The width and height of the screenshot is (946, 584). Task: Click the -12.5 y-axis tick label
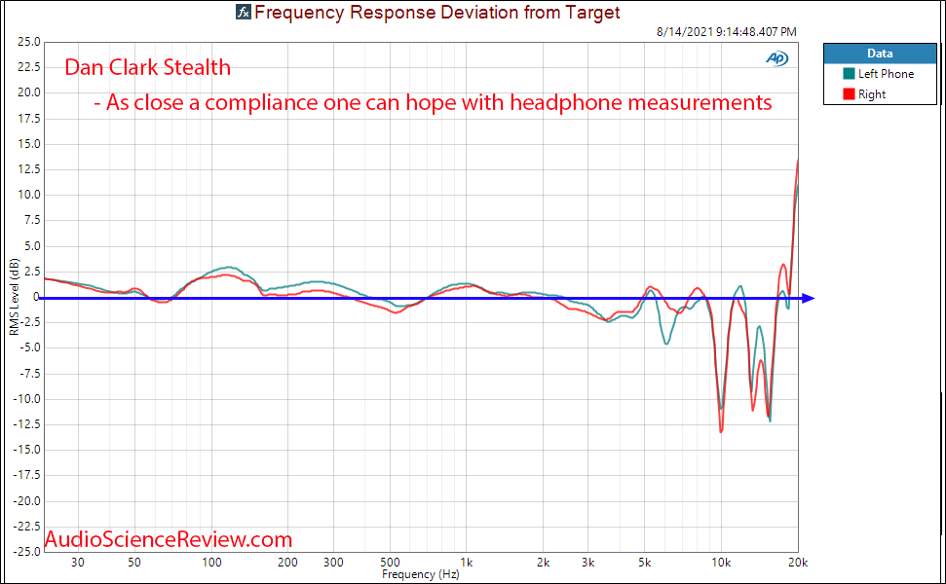tap(27, 424)
